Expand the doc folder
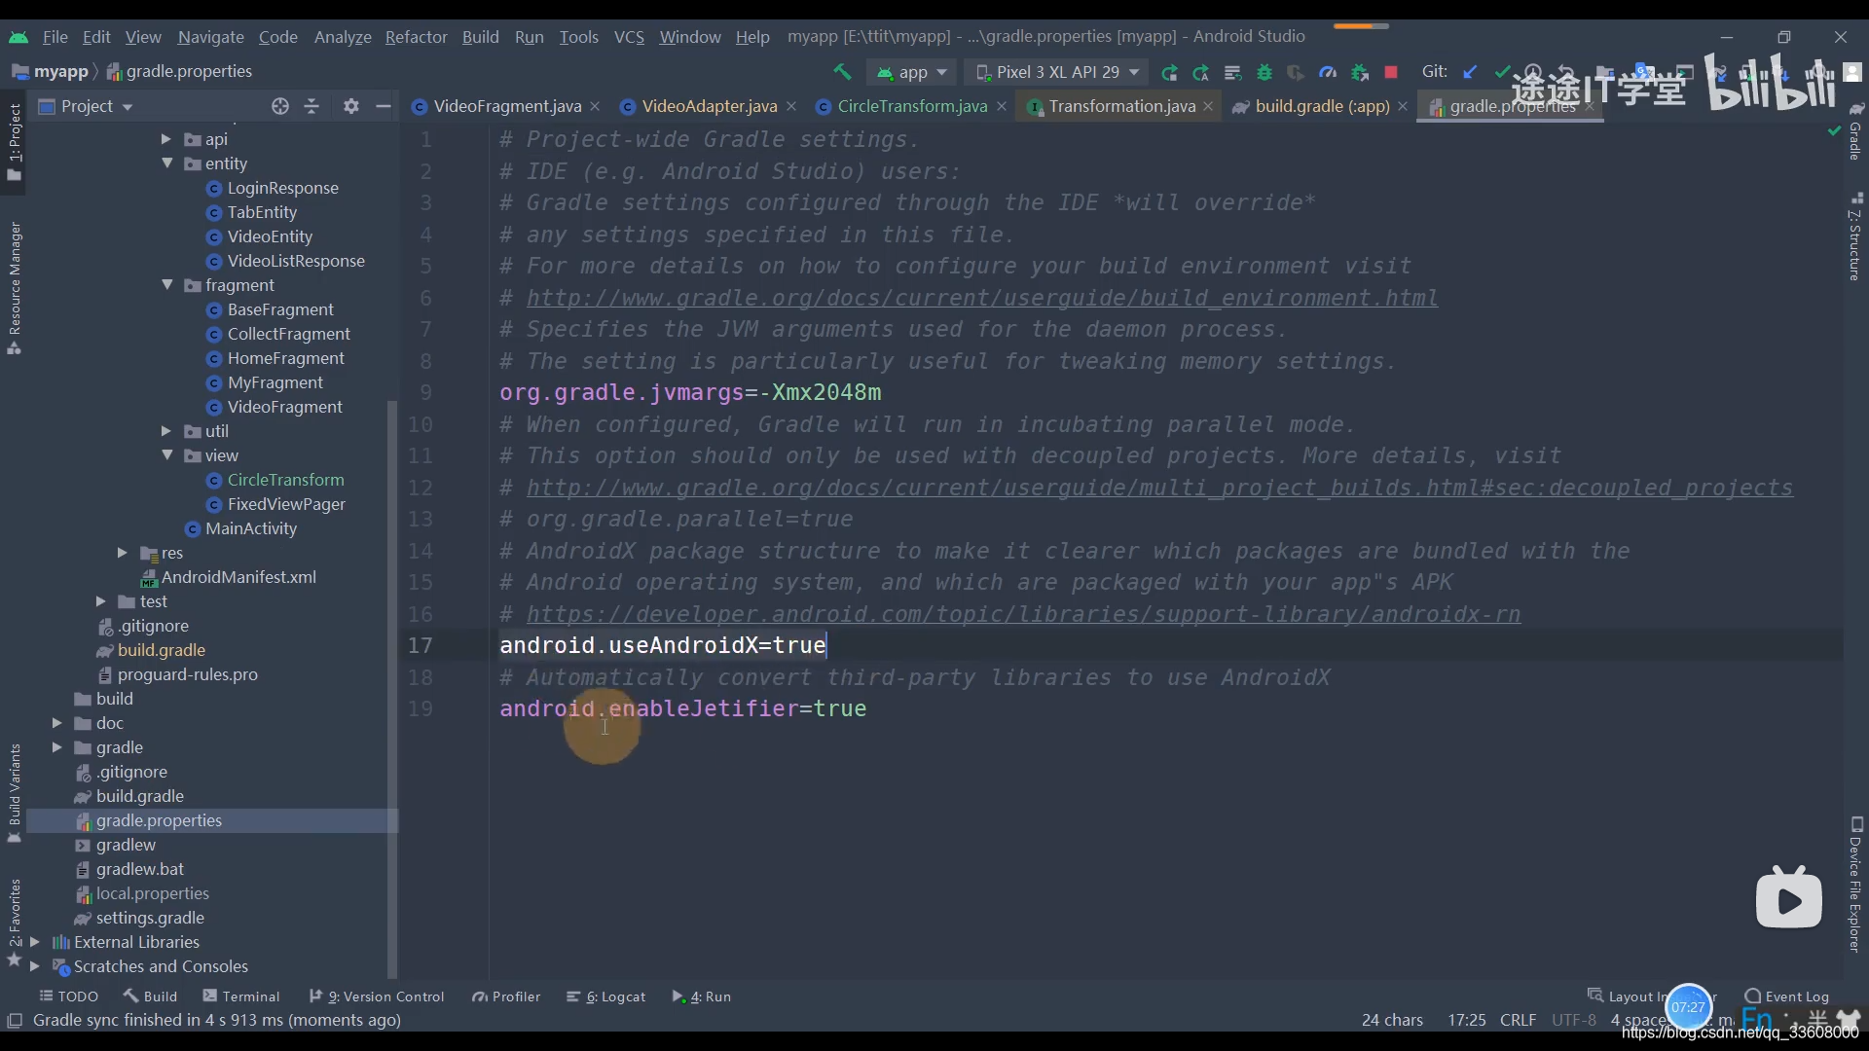1869x1051 pixels. coord(57,723)
